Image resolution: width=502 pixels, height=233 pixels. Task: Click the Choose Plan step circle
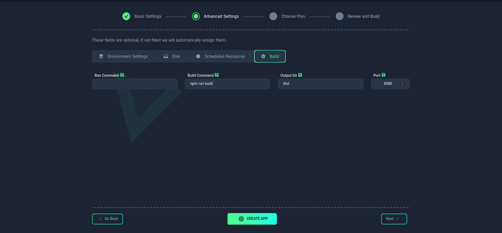click(273, 16)
